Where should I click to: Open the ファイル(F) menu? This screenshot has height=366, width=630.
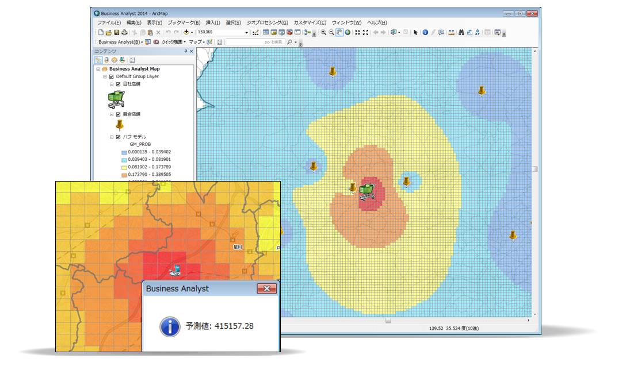pyautogui.click(x=109, y=23)
